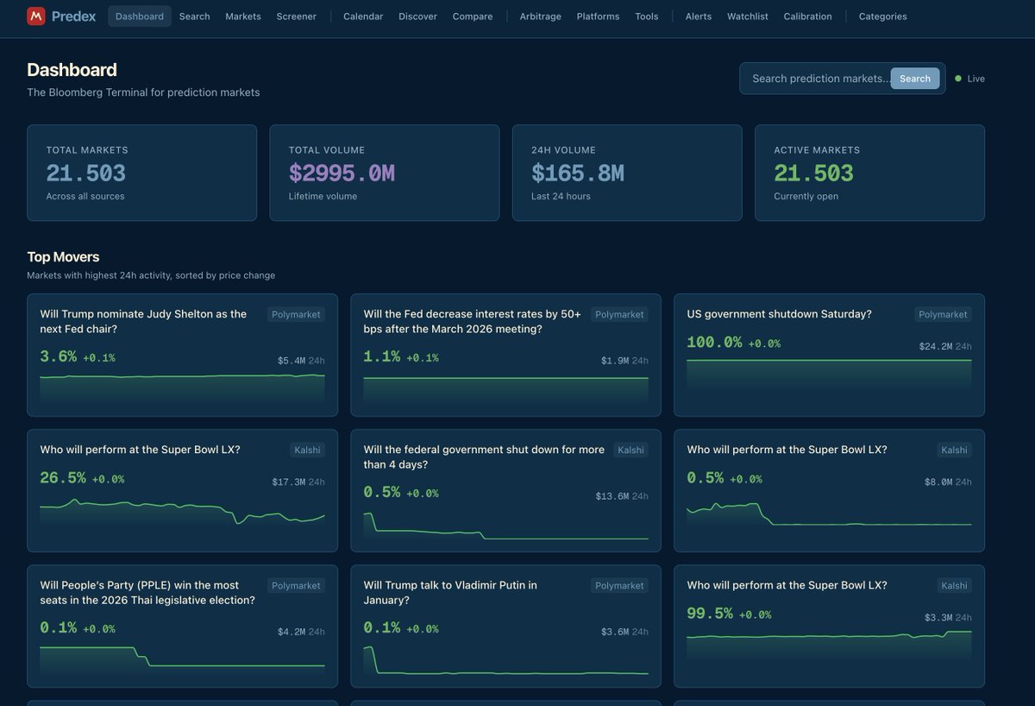The height and width of the screenshot is (706, 1035).
Task: Click the Dashboard page heading
Action: click(x=72, y=70)
